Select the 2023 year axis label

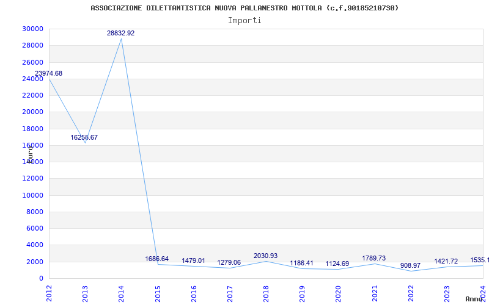click(x=447, y=293)
